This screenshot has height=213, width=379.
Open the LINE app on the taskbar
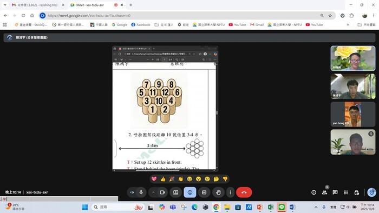click(282, 207)
